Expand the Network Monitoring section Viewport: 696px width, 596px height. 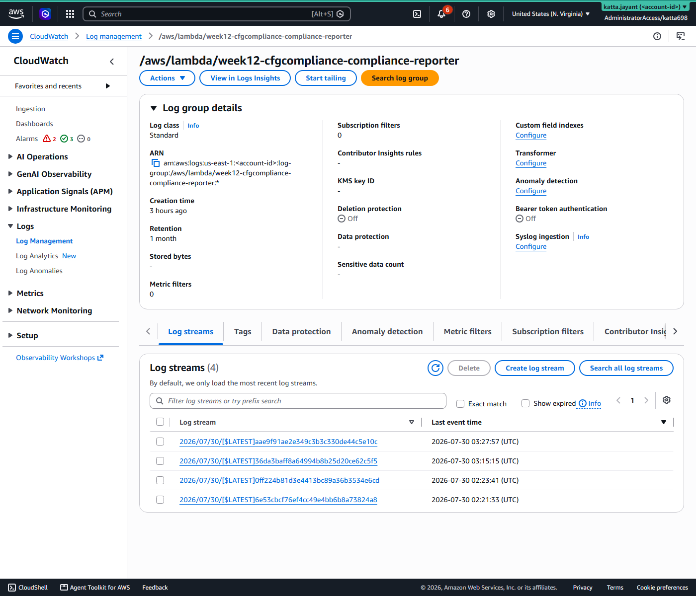click(10, 310)
